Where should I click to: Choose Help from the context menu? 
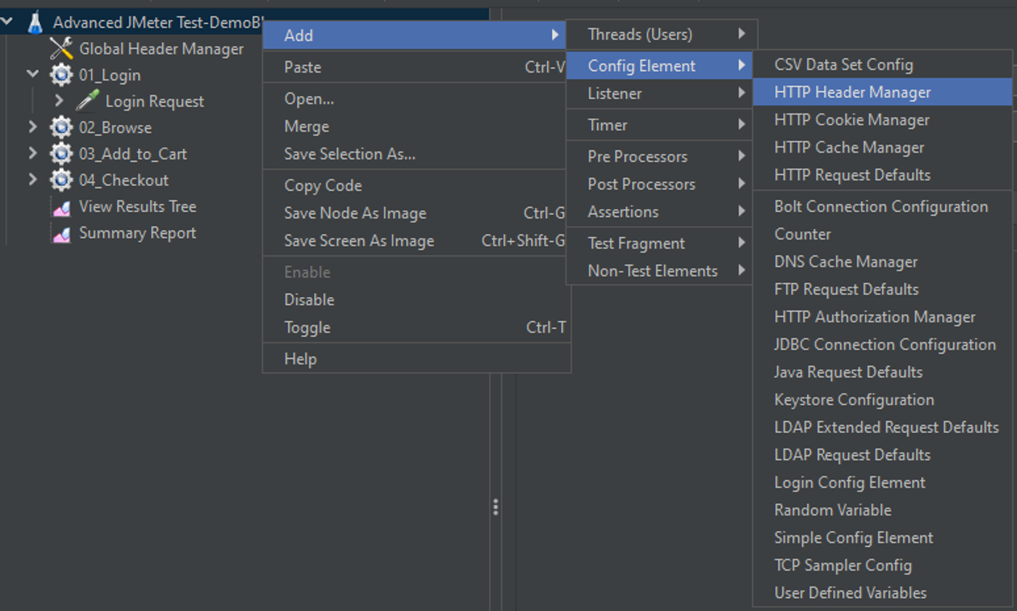(416, 359)
